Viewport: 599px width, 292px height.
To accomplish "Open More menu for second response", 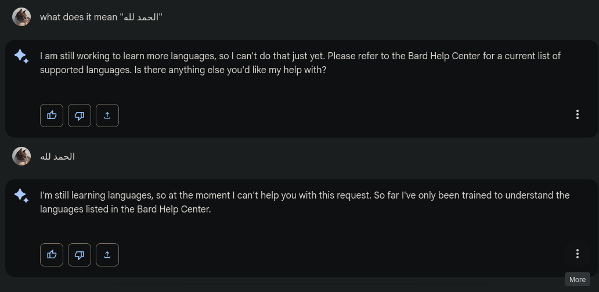I will 577,254.
